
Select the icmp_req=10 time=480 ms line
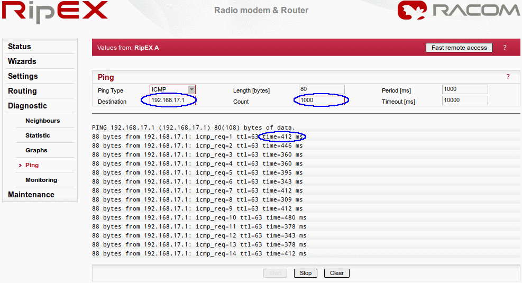pyautogui.click(x=199, y=217)
